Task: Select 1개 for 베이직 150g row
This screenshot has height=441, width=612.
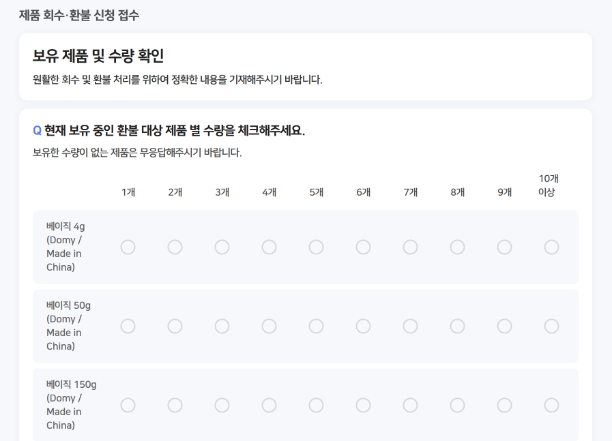Action: [128, 406]
